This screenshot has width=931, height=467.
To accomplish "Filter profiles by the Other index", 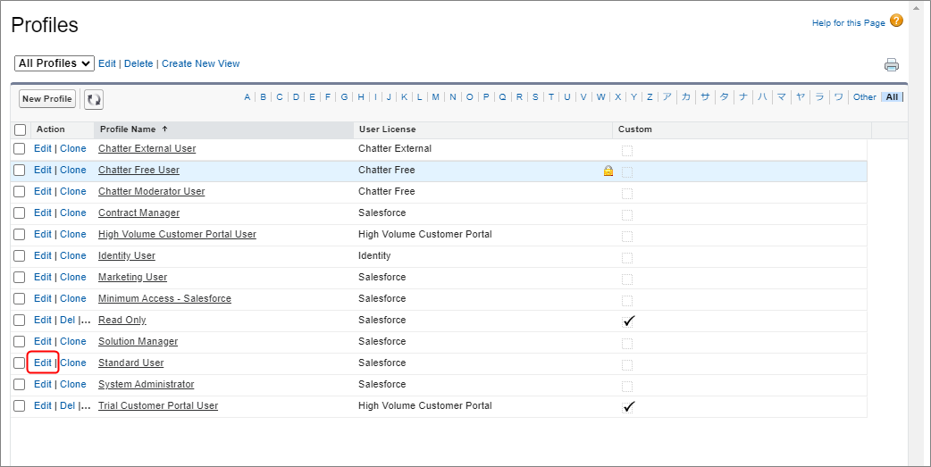I will (865, 97).
